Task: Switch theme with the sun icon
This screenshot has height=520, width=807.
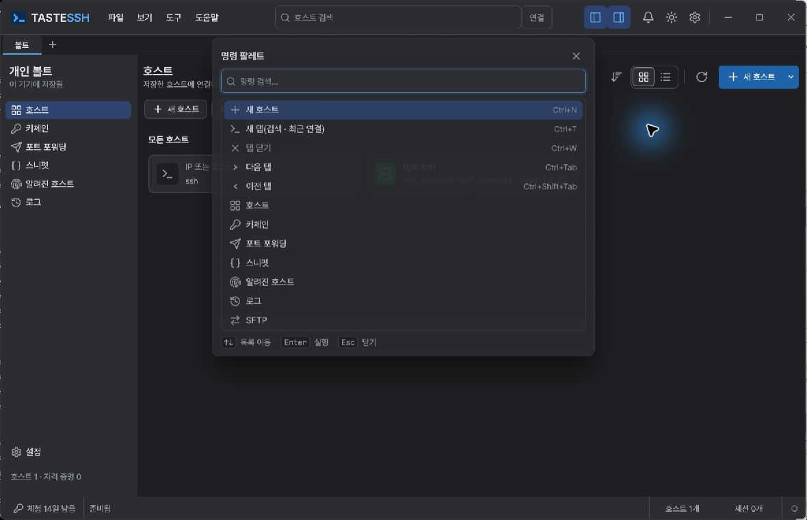Action: (x=671, y=18)
